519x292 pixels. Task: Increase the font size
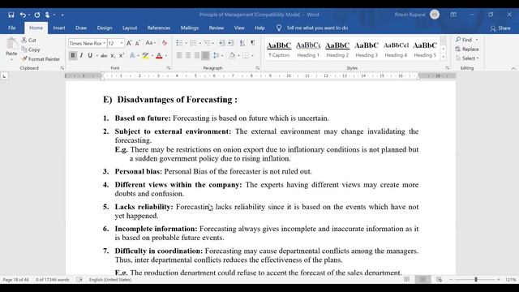click(129, 43)
